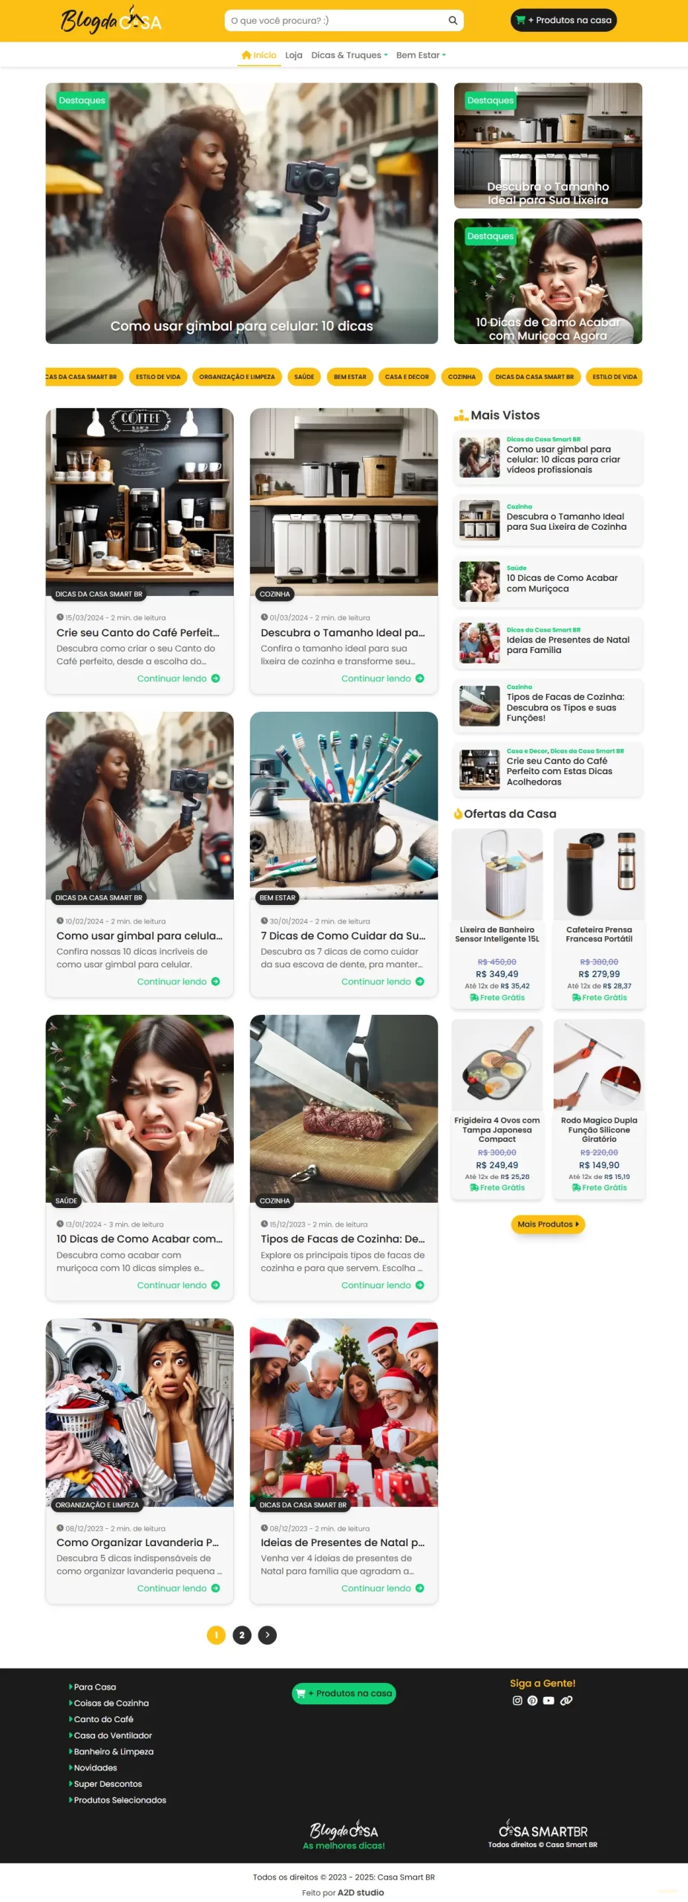The width and height of the screenshot is (688, 1902).
Task: Focus the O que você procura search field
Action: pyautogui.click(x=338, y=21)
